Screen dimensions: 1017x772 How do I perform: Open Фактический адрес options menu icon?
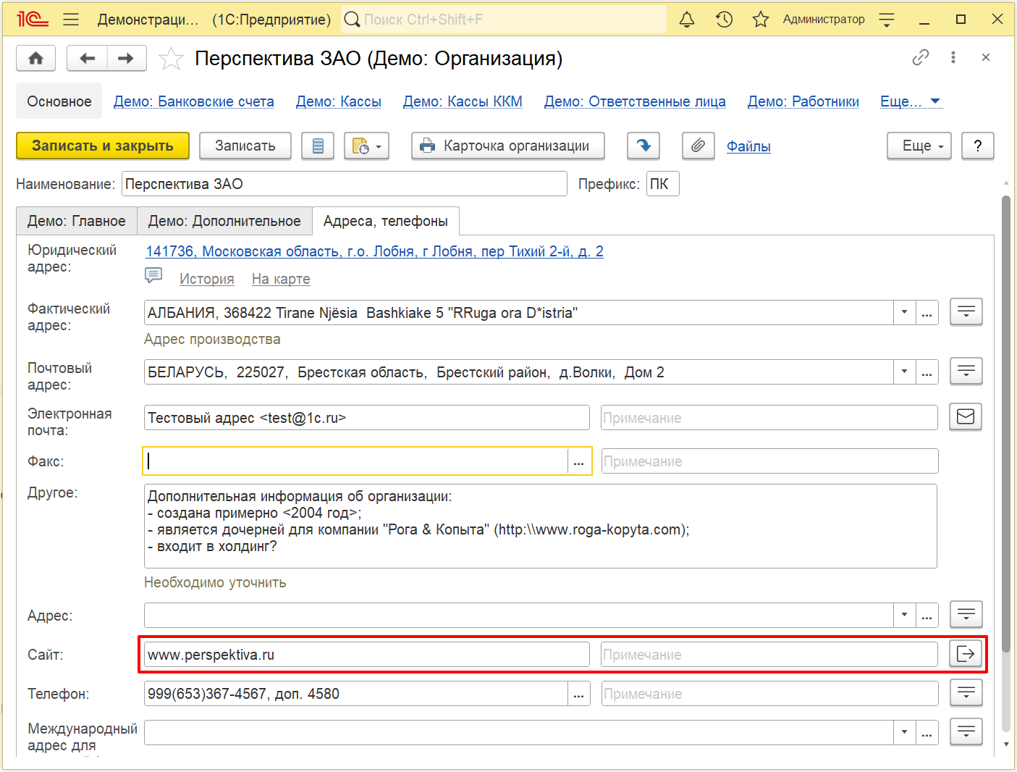coord(966,312)
